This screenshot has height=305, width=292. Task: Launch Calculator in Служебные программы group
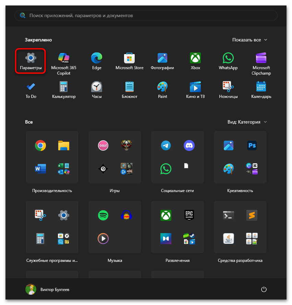tap(40, 239)
